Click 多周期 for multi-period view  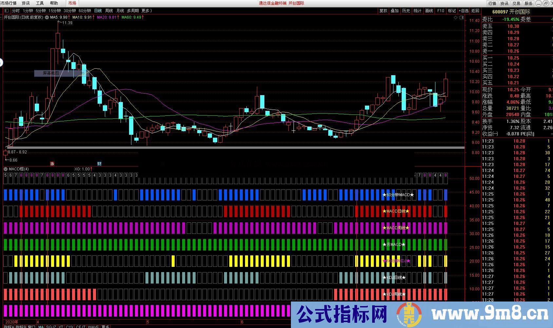pyautogui.click(x=132, y=10)
